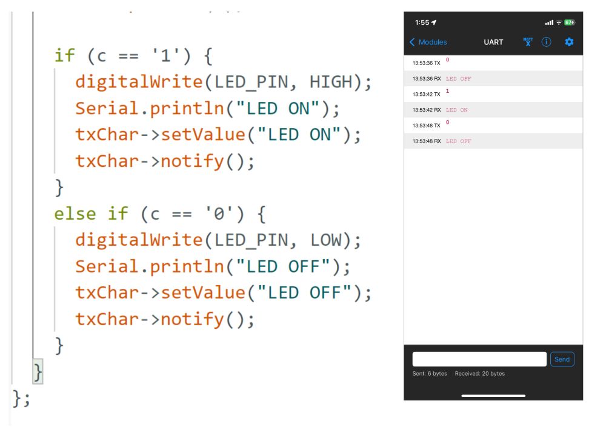The width and height of the screenshot is (606, 429).
Task: Open the settings gear in the UART screen
Action: pyautogui.click(x=568, y=42)
